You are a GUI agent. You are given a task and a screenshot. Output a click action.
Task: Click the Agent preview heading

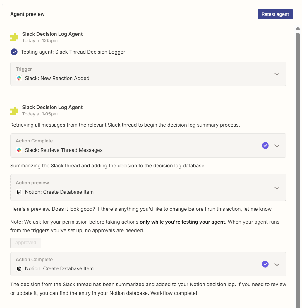pos(28,14)
